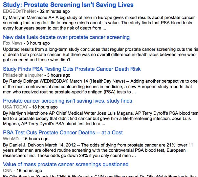Click 'Study Finds PSA Testing Cuts' headline
This screenshot has height=177, width=198.
pos(72,69)
